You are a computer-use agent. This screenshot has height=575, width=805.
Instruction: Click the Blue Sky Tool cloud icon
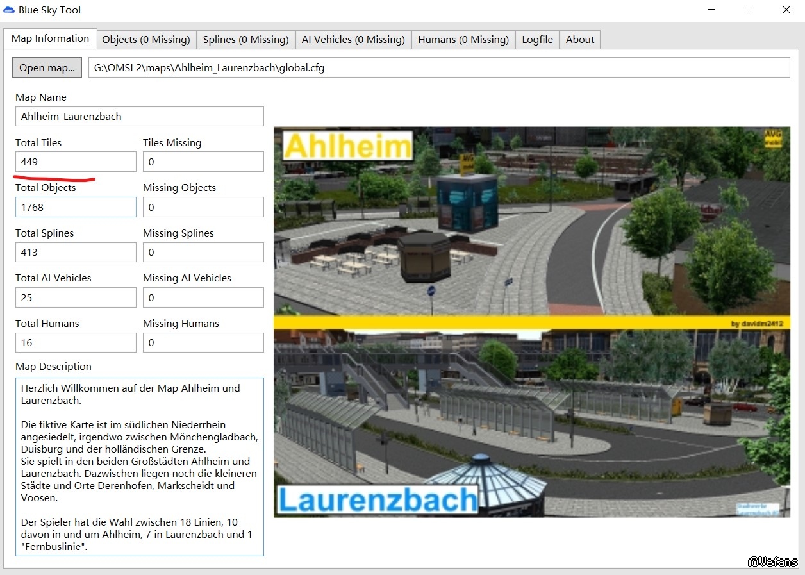pyautogui.click(x=9, y=10)
